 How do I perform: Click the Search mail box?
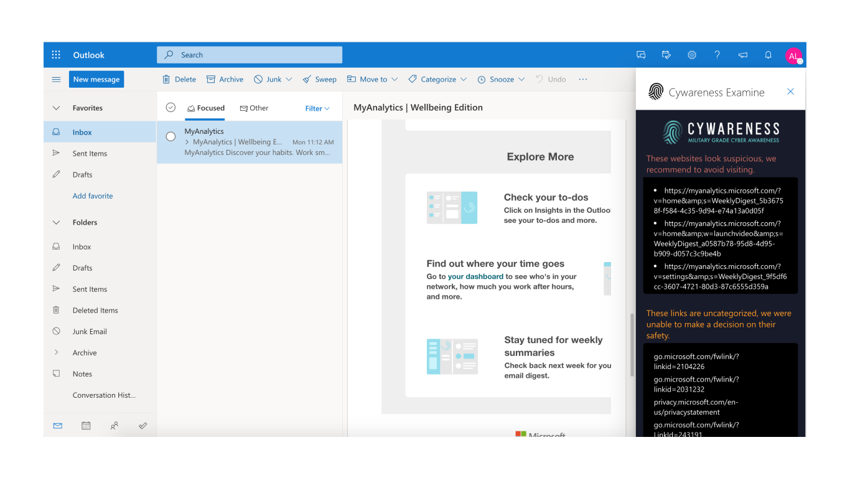(250, 55)
